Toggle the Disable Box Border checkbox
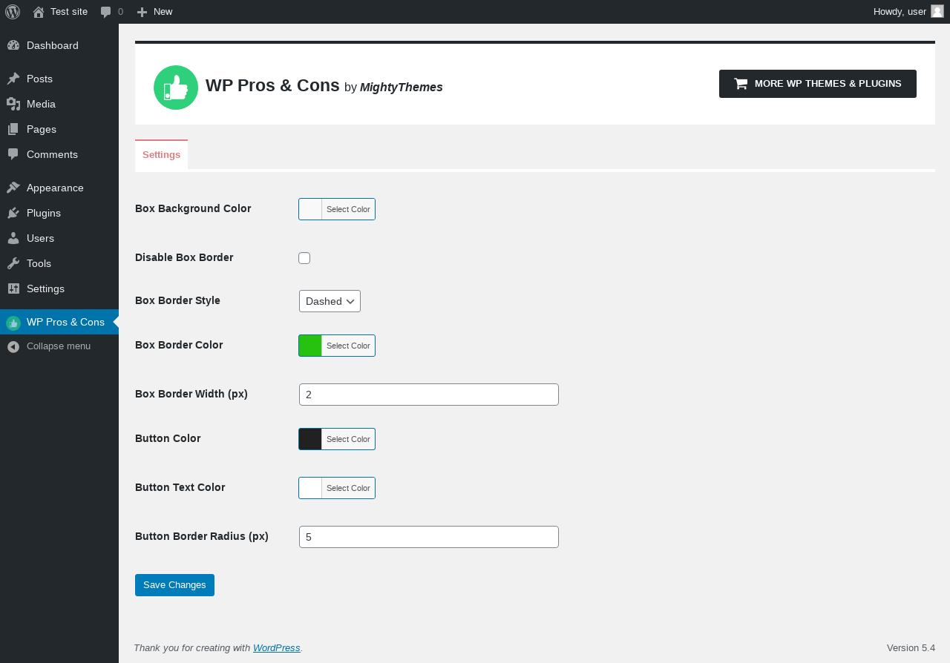Viewport: 950px width, 663px height. click(304, 258)
